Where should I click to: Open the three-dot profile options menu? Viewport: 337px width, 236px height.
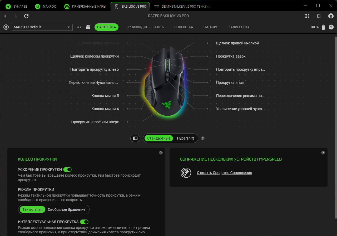pos(79,27)
